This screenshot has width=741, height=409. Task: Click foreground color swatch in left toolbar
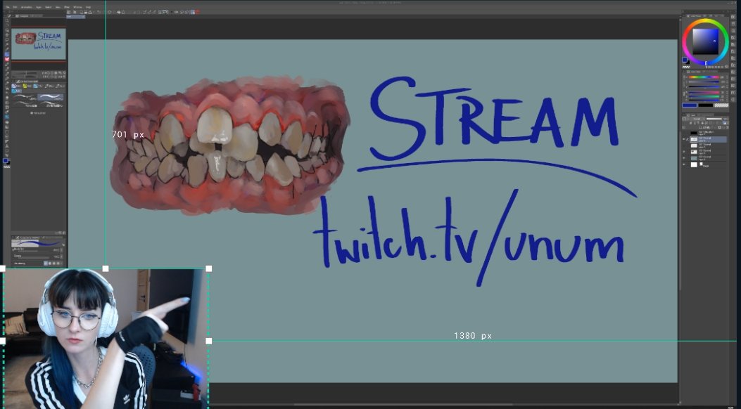(6, 160)
